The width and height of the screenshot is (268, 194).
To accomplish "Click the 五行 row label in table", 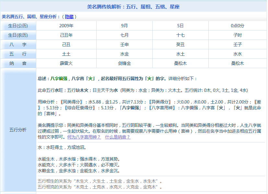I will [18, 54].
